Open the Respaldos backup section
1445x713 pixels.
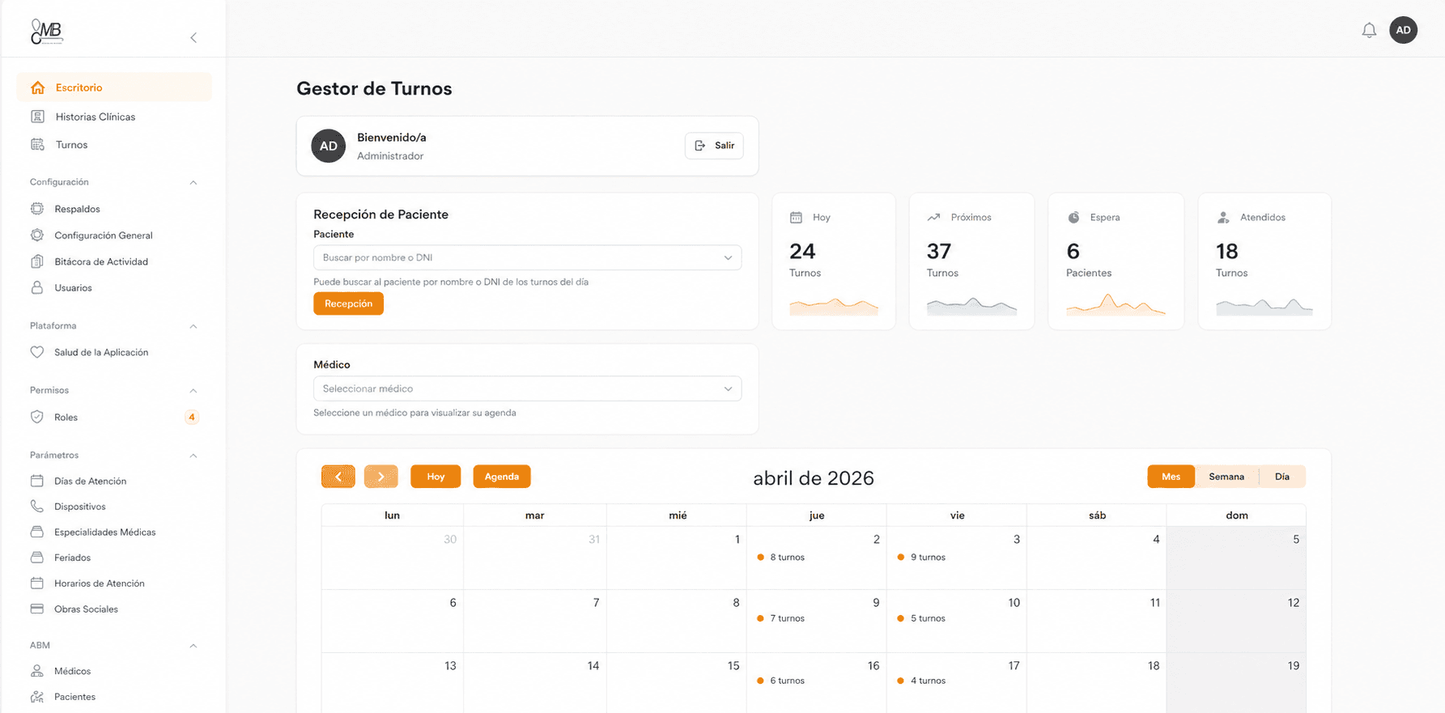(77, 209)
